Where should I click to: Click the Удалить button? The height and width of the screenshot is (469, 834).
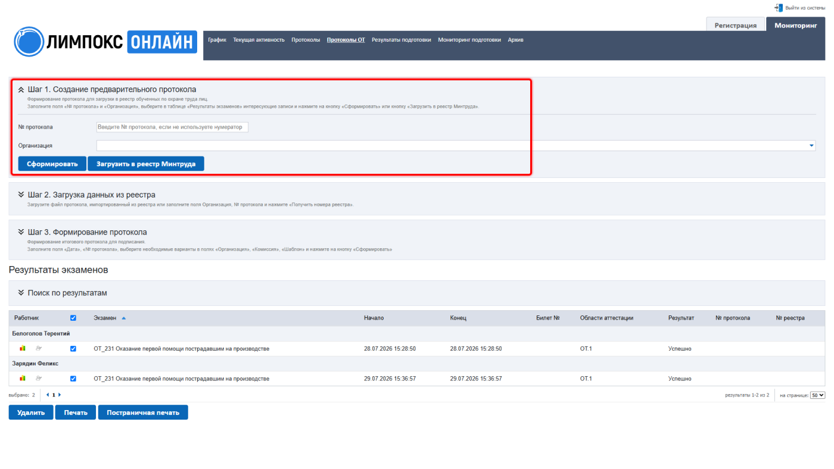click(x=31, y=412)
